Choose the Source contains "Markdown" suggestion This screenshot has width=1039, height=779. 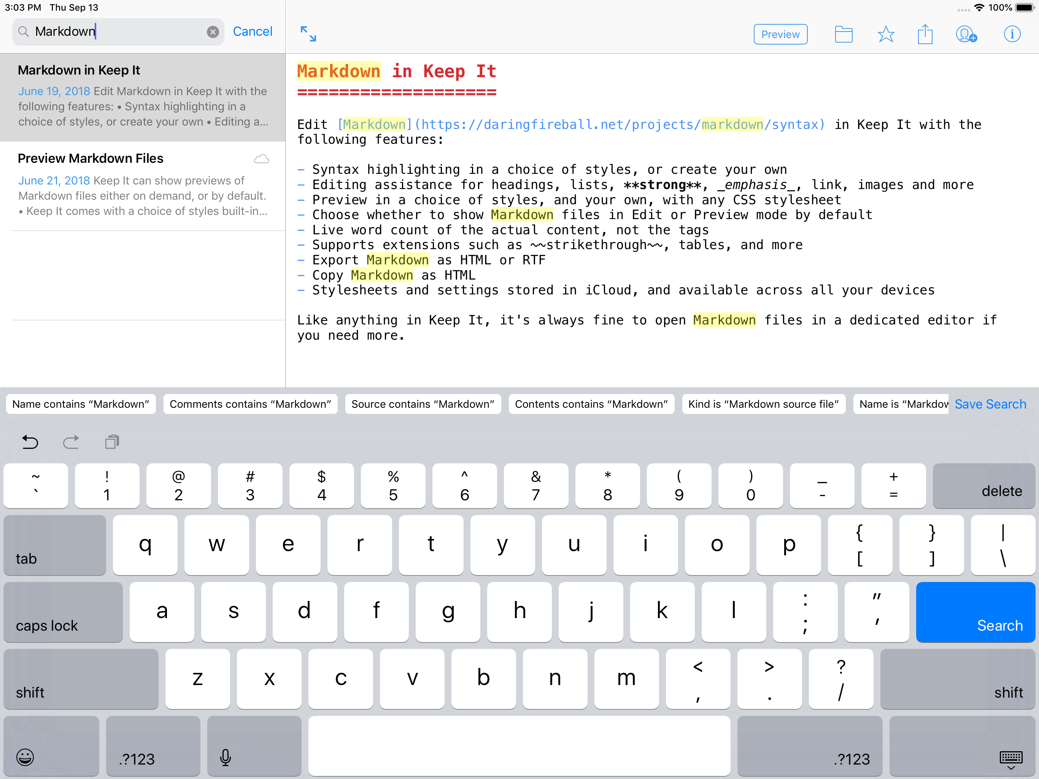(423, 404)
